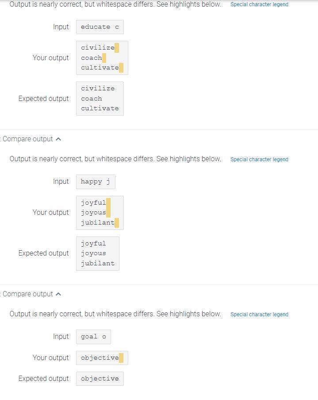This screenshot has width=318, height=400.
Task: Click highlighted whitespace after 'jubilant' in Your output
Action: [117, 222]
